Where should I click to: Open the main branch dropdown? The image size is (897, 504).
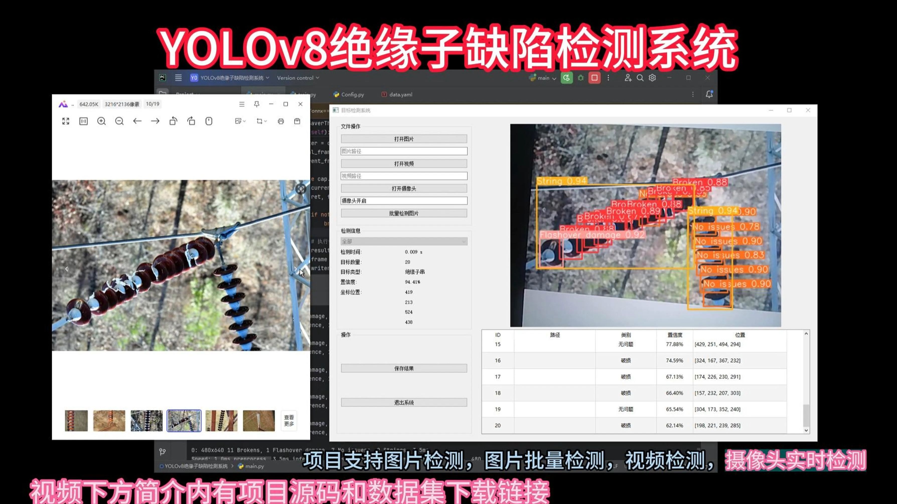pyautogui.click(x=545, y=78)
